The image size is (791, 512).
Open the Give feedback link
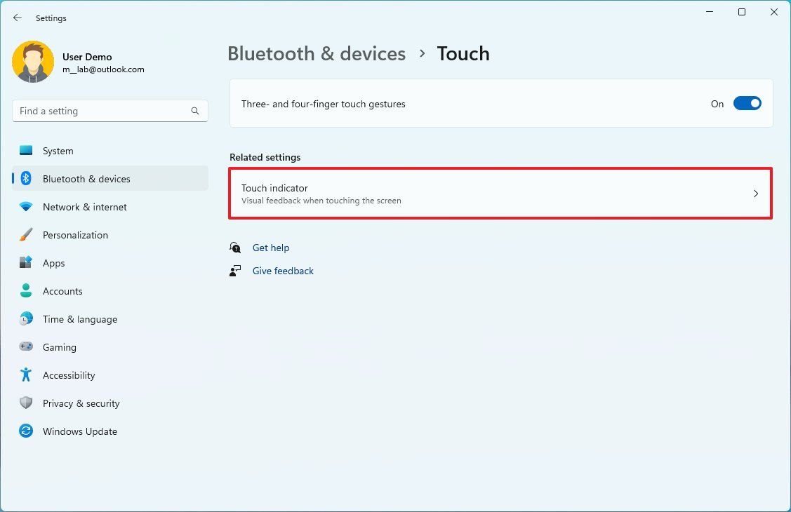[x=283, y=271]
